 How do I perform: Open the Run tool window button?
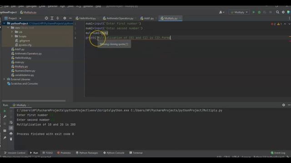tap(34, 153)
